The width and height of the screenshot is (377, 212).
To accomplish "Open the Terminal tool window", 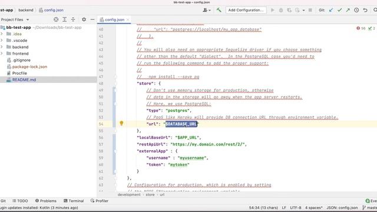I will [74, 201].
